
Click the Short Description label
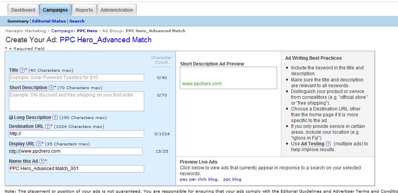click(28, 88)
